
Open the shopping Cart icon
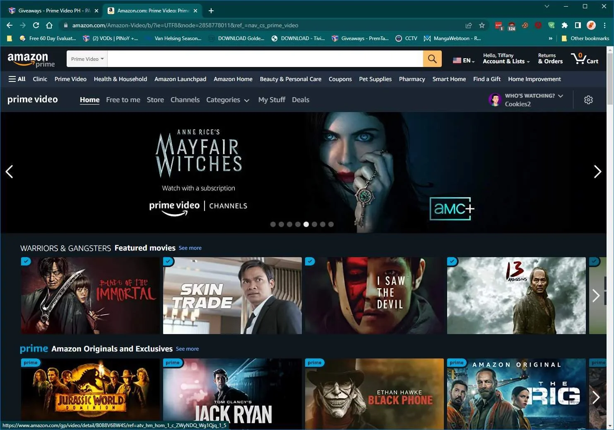(585, 59)
